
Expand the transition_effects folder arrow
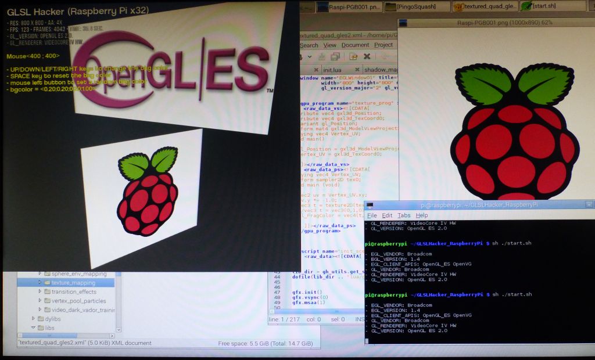click(40, 291)
